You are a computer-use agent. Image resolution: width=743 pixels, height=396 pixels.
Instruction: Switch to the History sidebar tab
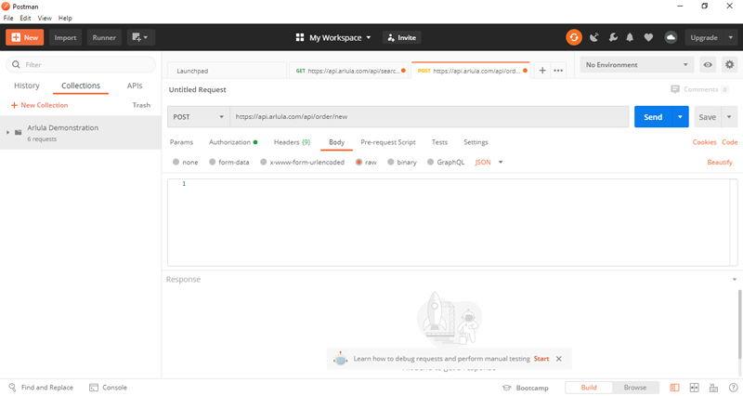pos(27,86)
